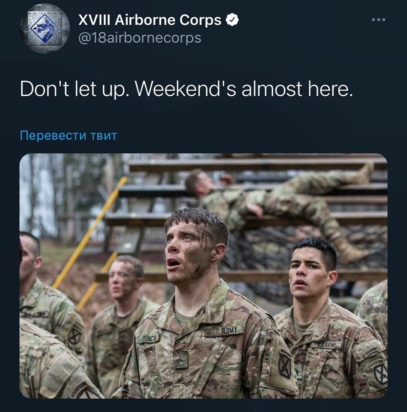Click the U.S. ARMY tape on center soldier
Viewport: 407px width, 412px height.
click(224, 331)
